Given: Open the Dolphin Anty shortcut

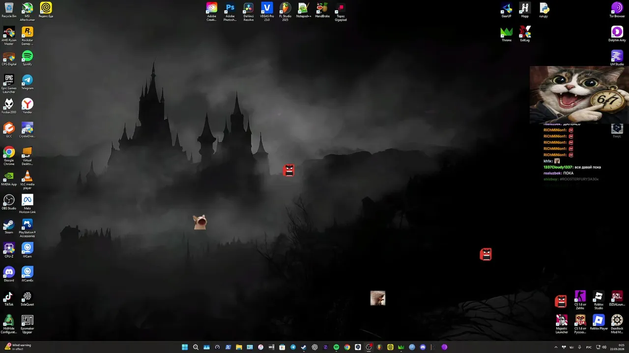Looking at the screenshot, I should pos(617,34).
